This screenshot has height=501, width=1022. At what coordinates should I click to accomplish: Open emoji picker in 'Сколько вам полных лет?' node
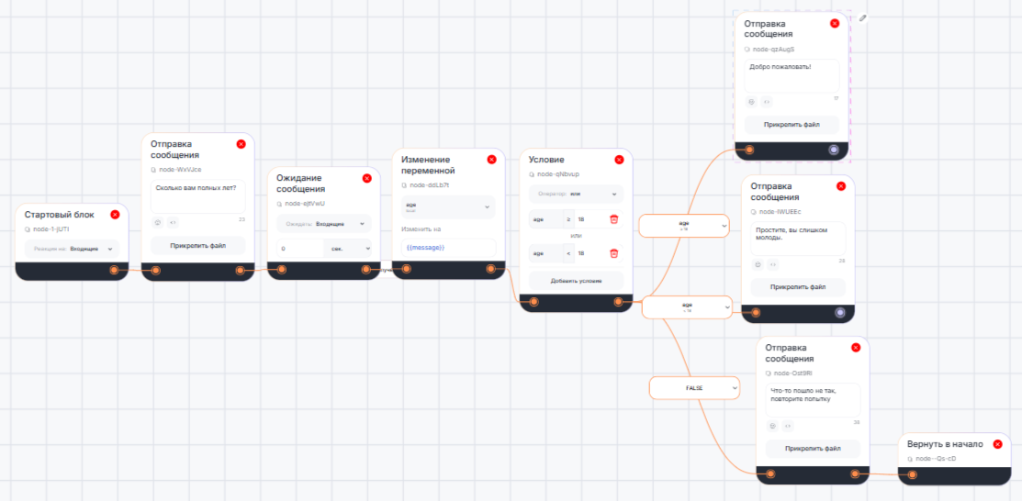tap(158, 222)
